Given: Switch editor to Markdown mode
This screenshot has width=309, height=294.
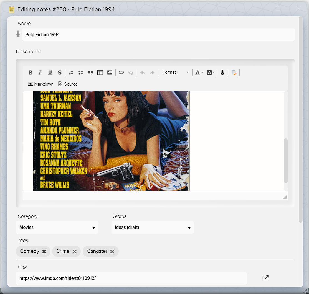Looking at the screenshot, I should (x=40, y=84).
